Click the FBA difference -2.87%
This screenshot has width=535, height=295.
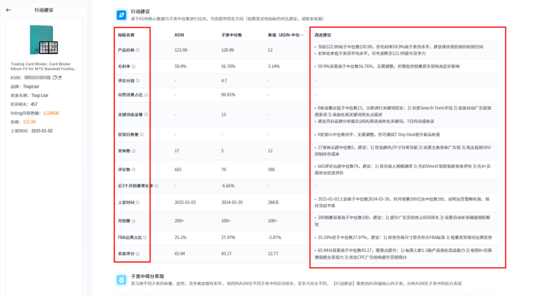click(274, 238)
